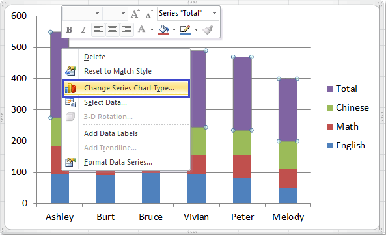Click the Burt category axis label
Image resolution: width=386 pixels, height=235 pixels.
click(x=105, y=217)
